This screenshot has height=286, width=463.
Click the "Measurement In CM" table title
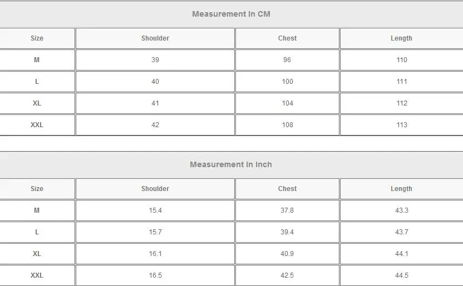231,14
